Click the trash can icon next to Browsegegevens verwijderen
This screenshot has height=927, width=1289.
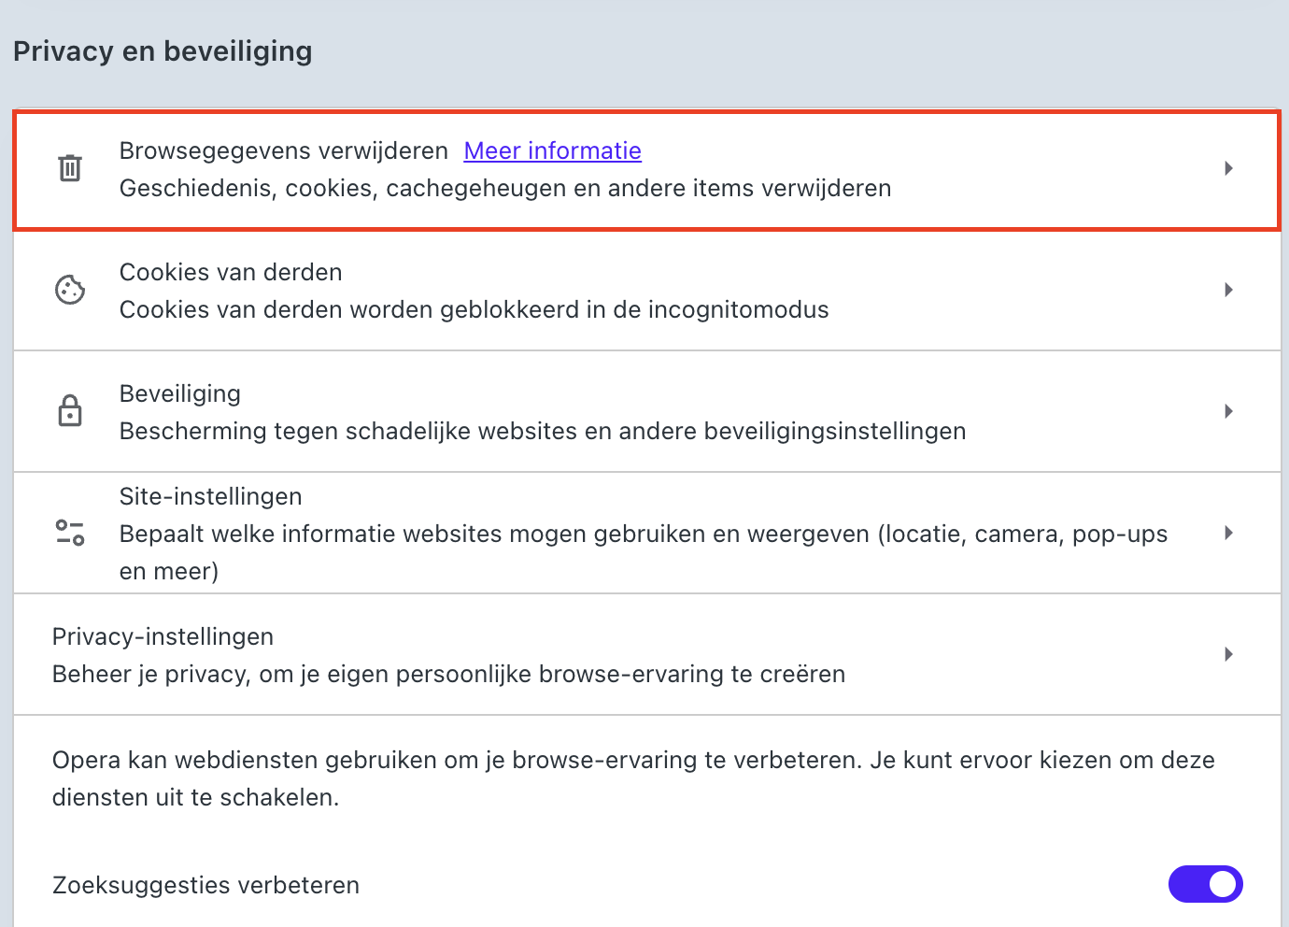[70, 169]
